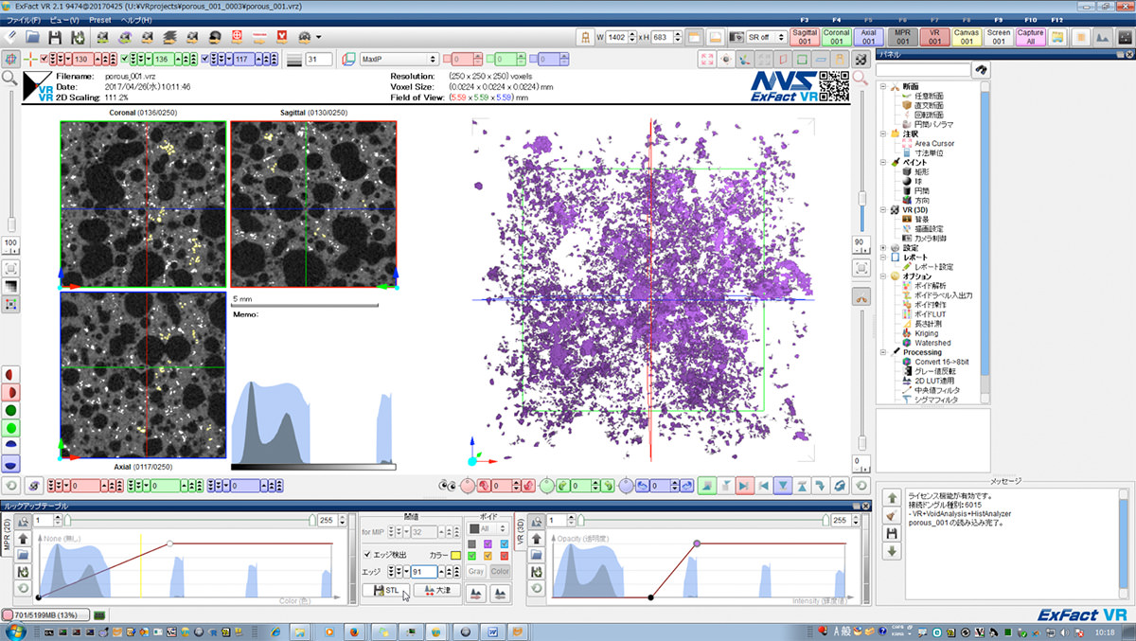Image resolution: width=1136 pixels, height=641 pixels.
Task: Switch to Sagittal 001 view button
Action: coord(805,37)
